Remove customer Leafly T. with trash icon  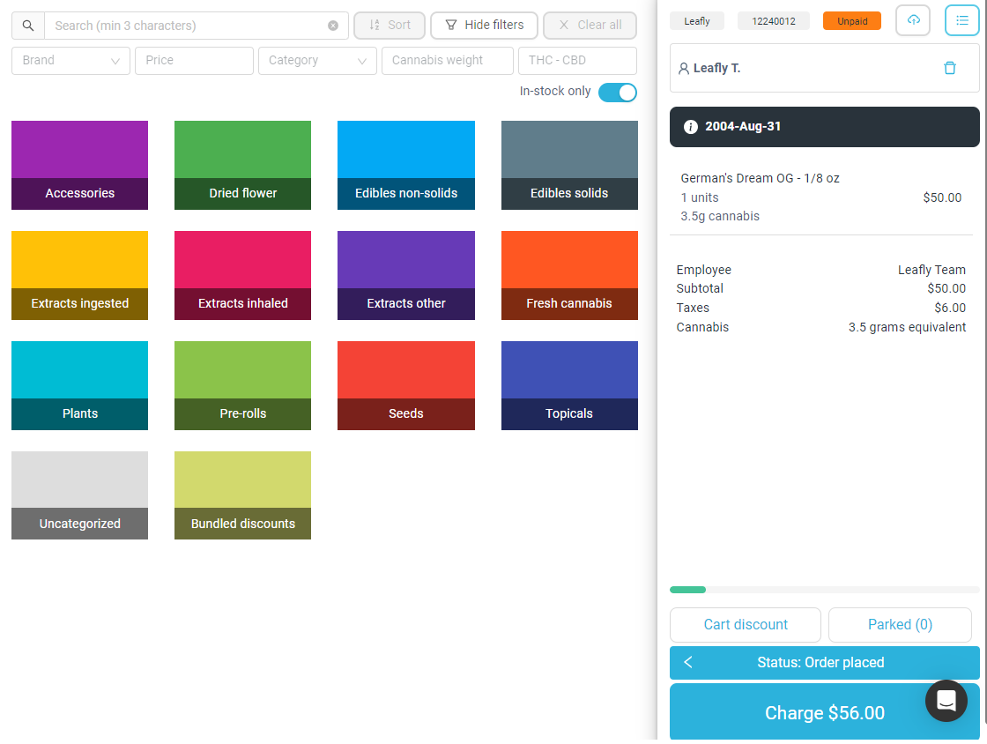[x=950, y=68]
